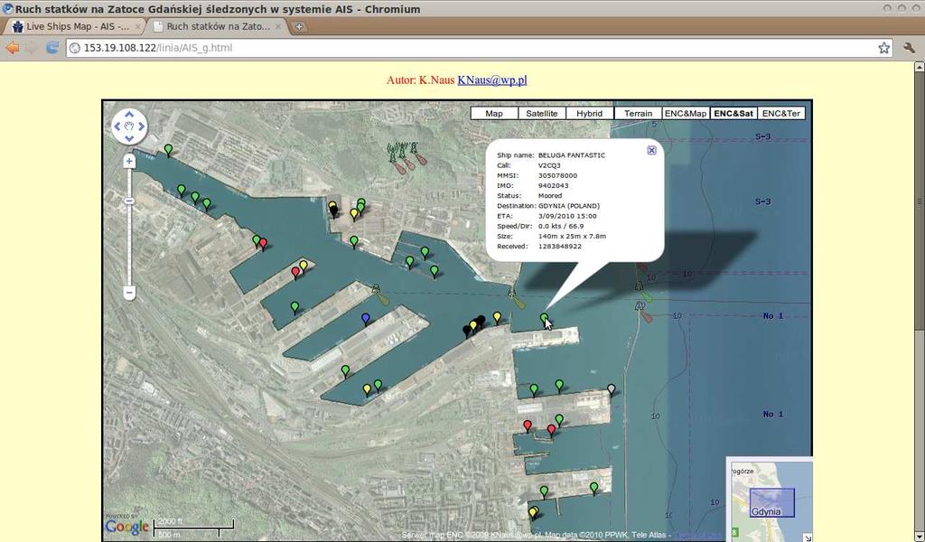Zoom in with the plus button
Image resolution: width=925 pixels, height=542 pixels.
(x=129, y=161)
